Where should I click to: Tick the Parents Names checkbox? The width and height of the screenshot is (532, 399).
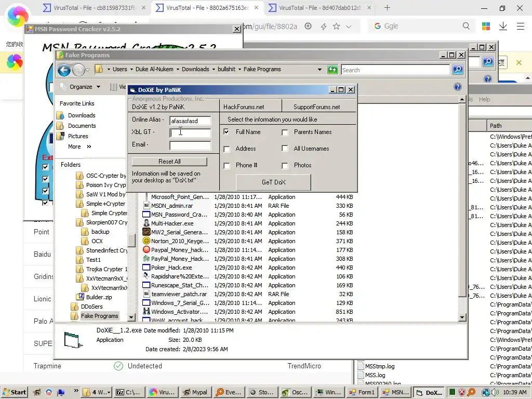tap(285, 132)
